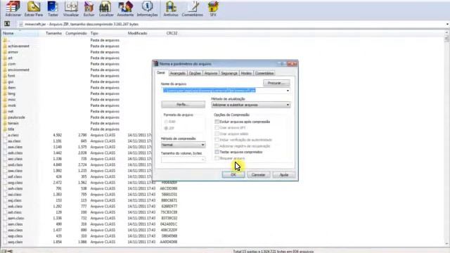Click the Cancelar button
The height and width of the screenshot is (253, 450).
[258, 175]
